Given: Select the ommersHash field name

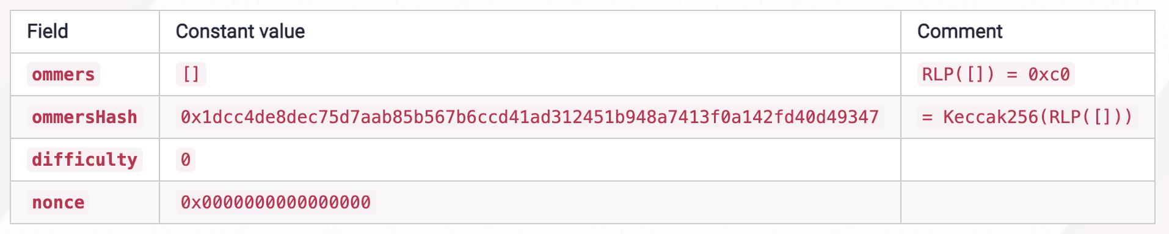Looking at the screenshot, I should [84, 117].
